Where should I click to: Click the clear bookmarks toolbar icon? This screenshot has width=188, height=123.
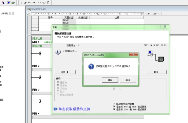click(3, 2)
